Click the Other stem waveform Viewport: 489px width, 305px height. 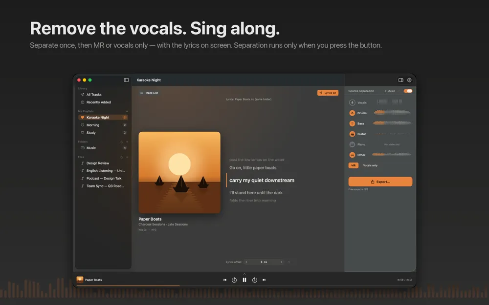point(392,154)
